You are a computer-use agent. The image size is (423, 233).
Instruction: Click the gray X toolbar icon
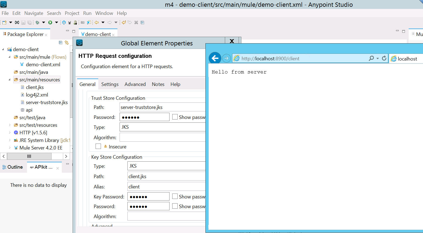[x=136, y=22]
